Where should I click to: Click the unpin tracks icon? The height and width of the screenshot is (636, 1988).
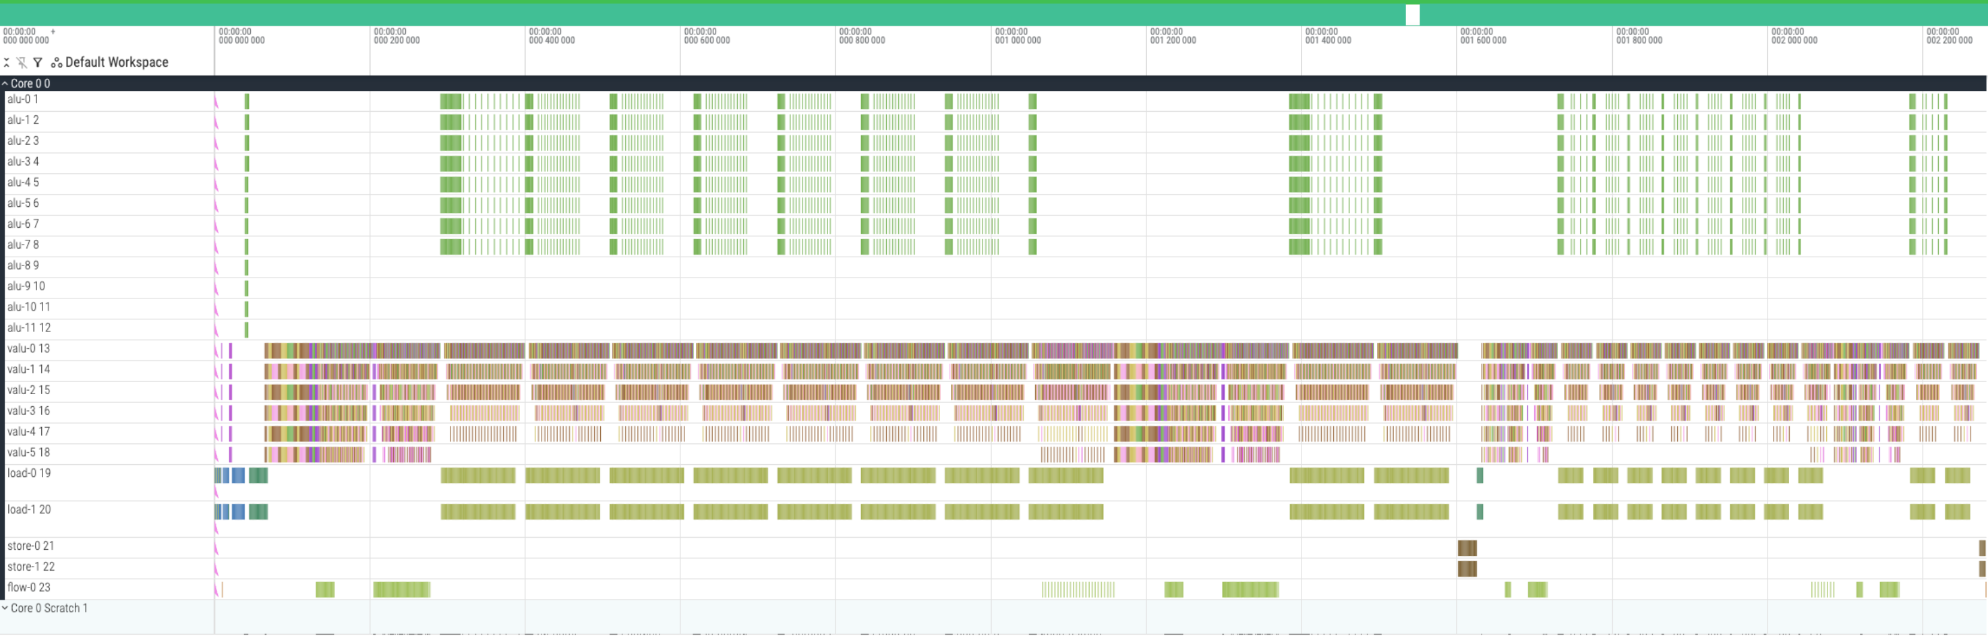coord(22,63)
